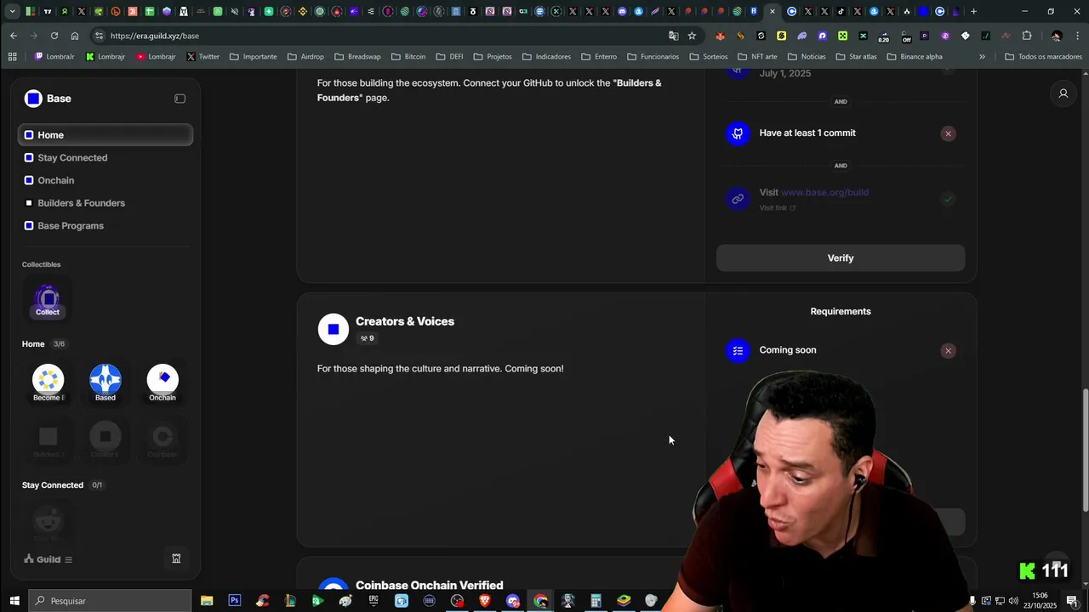Click the GitHub icon for the commit requirement
Image resolution: width=1089 pixels, height=612 pixels.
click(738, 133)
